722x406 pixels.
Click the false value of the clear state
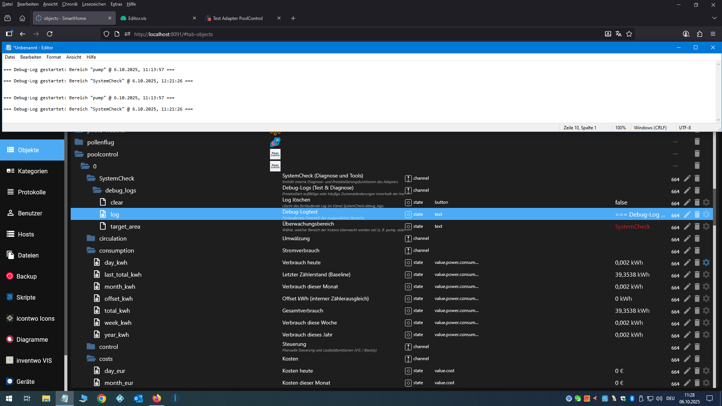point(621,202)
